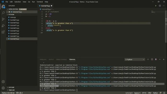The width and height of the screenshot is (167, 94).
Task: Open tutorial12.py from the explorer
Action: click(15, 28)
